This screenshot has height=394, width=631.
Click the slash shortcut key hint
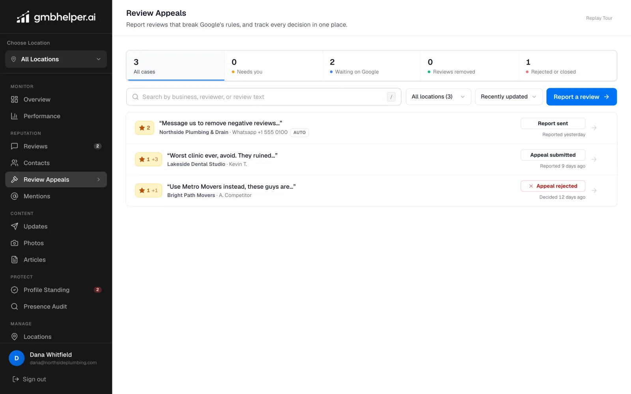point(391,97)
